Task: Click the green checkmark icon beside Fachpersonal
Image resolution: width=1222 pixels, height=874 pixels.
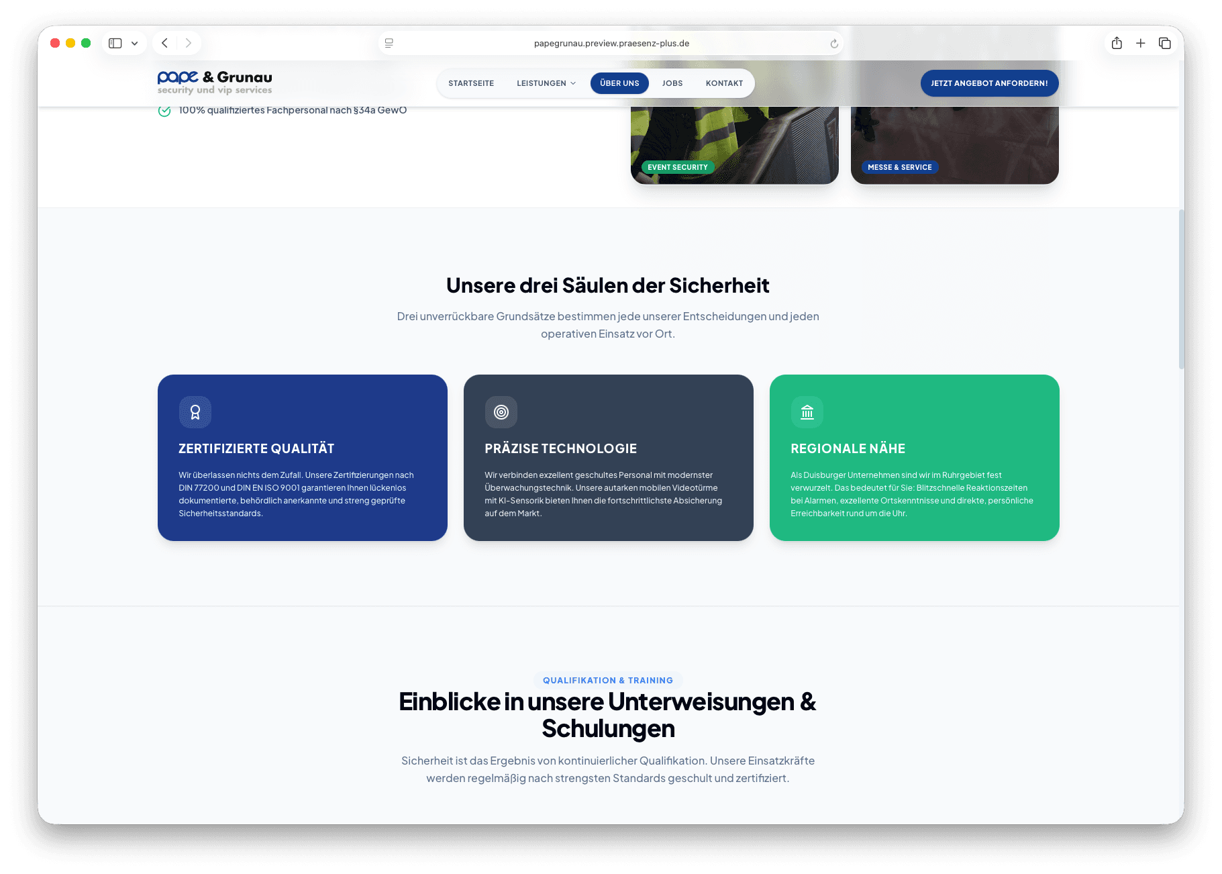Action: pos(164,111)
